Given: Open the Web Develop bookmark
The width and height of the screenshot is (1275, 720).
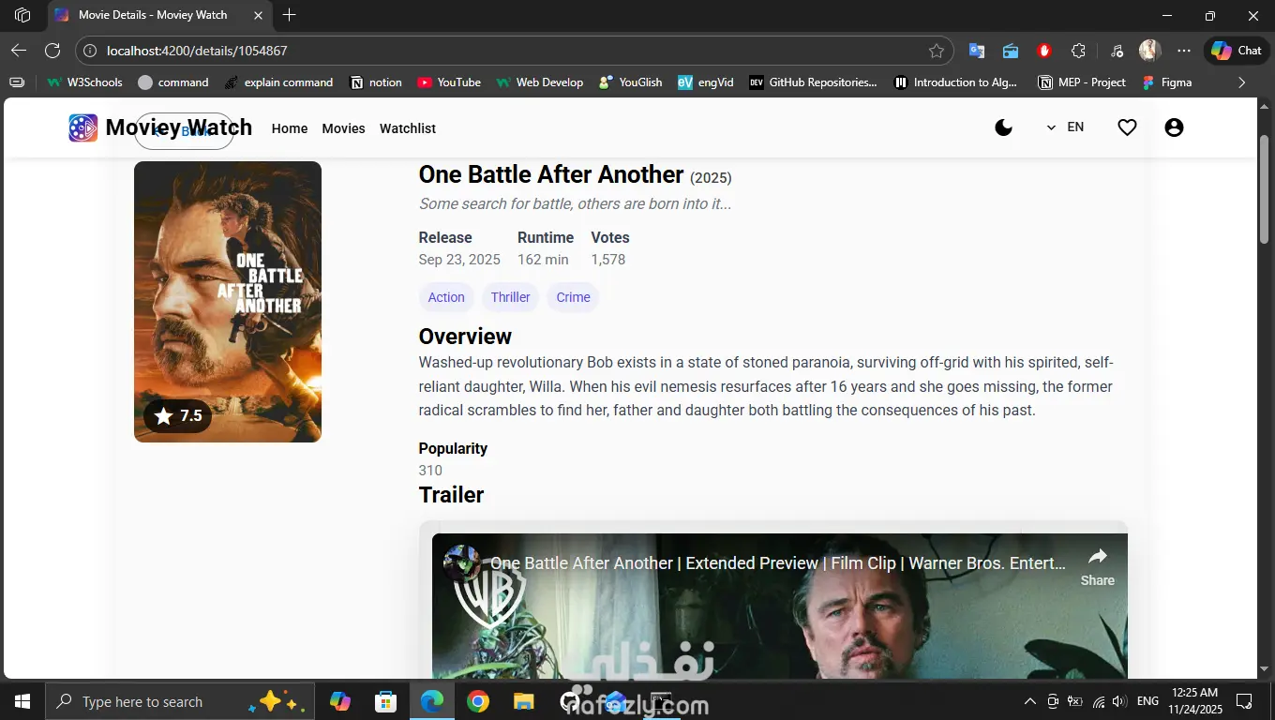Looking at the screenshot, I should pyautogui.click(x=539, y=82).
